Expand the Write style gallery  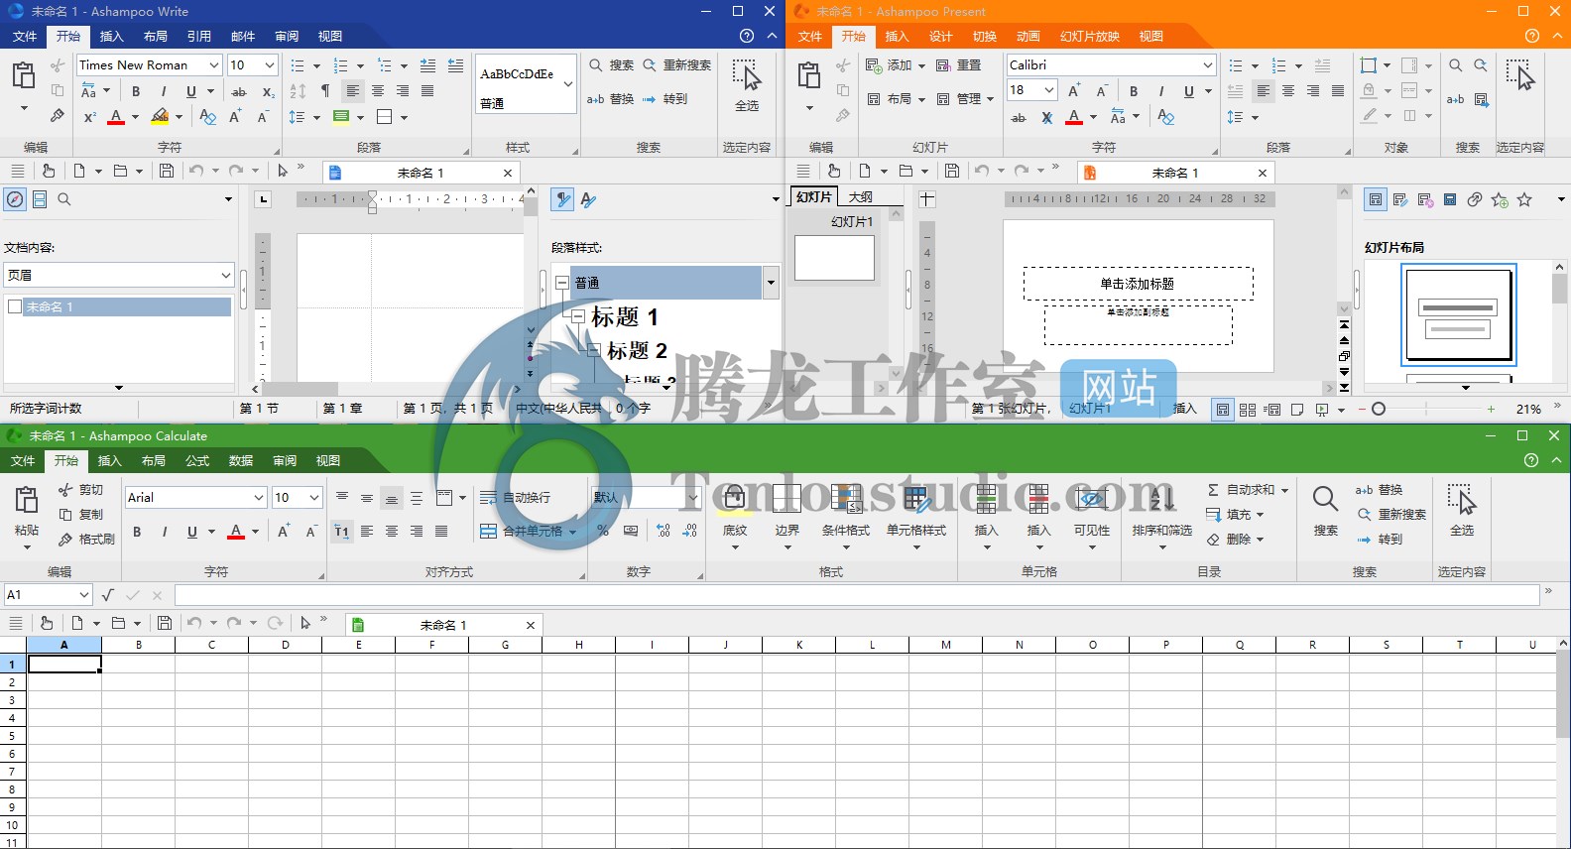click(567, 84)
